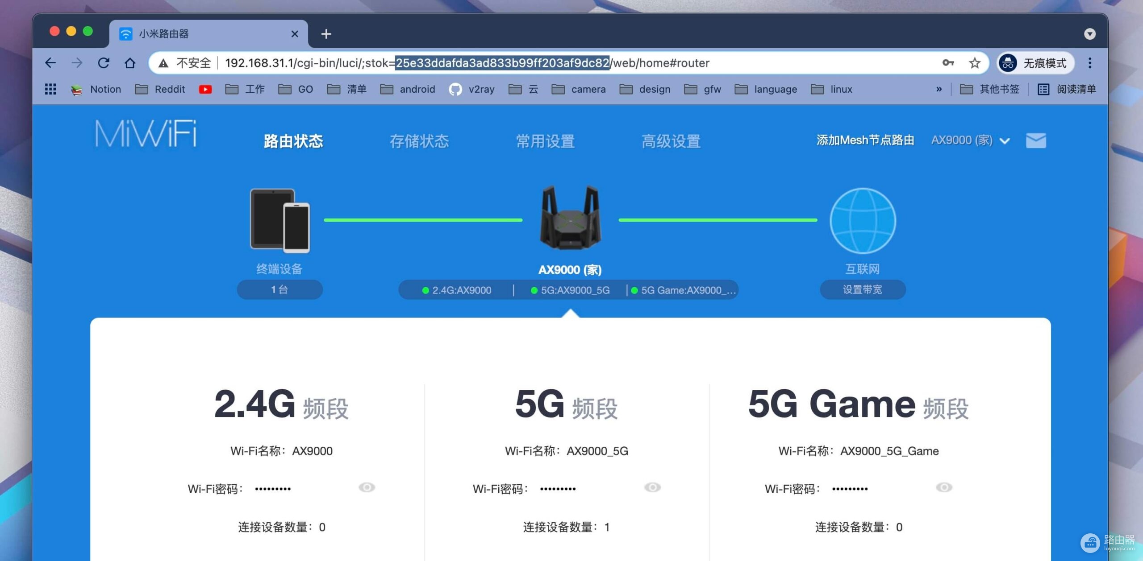
Task: Open the Reddit bookmarks folder
Action: [160, 89]
